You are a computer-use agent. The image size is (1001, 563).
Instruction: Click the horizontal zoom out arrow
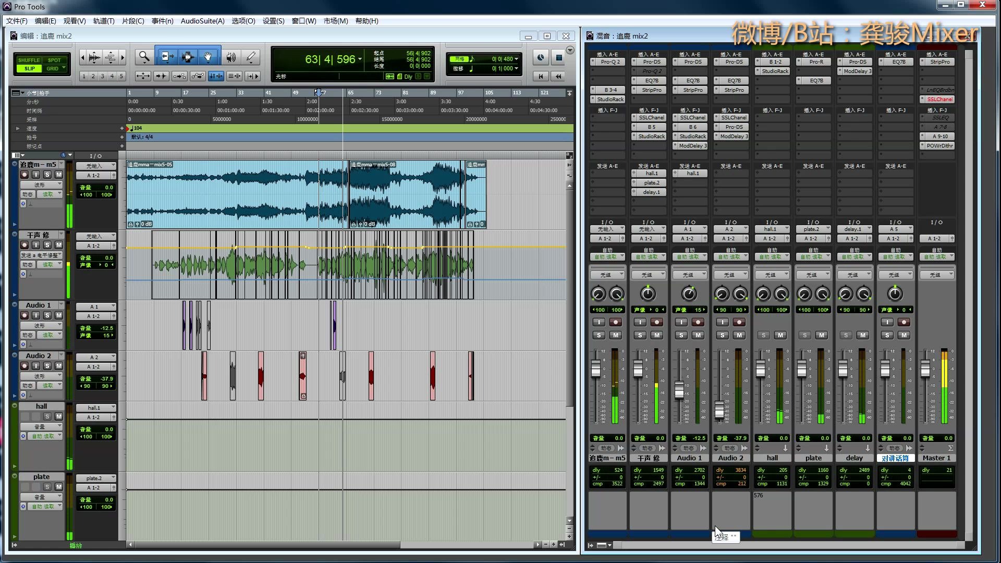pos(82,57)
